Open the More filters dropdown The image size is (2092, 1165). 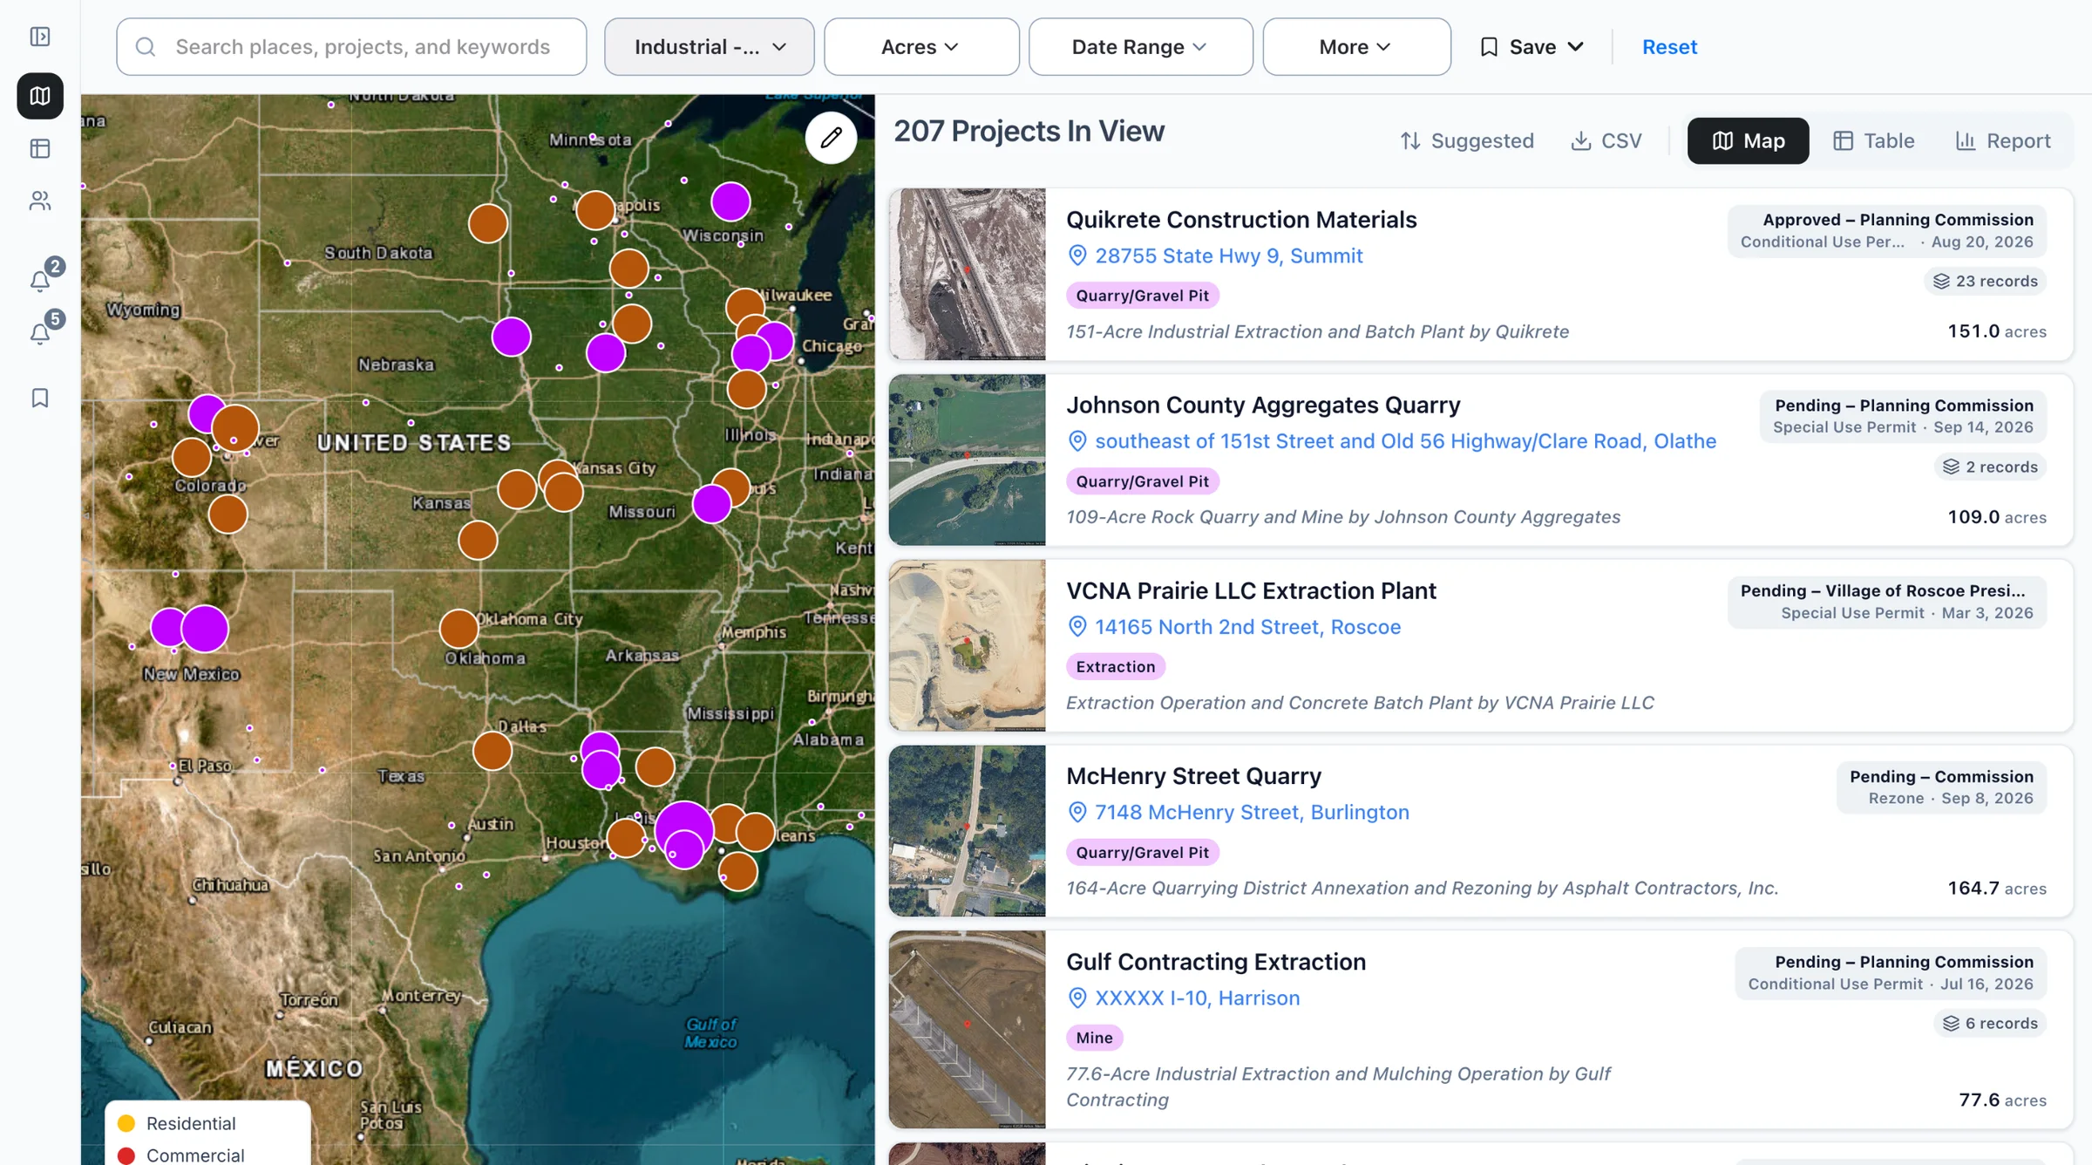(1356, 47)
